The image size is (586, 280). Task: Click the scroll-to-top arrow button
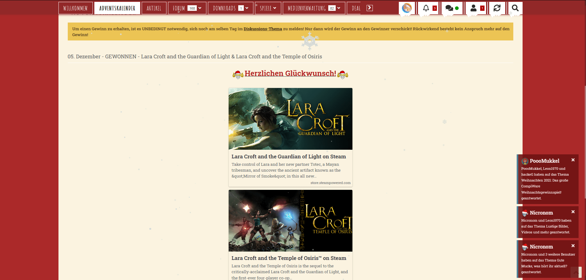[576, 272]
